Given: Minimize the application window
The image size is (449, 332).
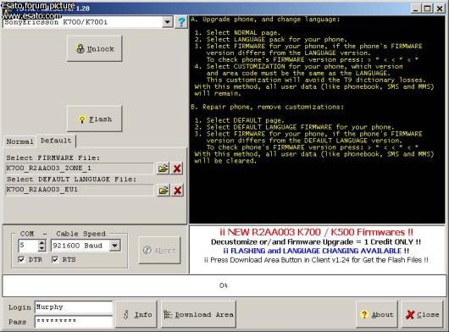Looking at the screenshot, I should pos(416,8).
